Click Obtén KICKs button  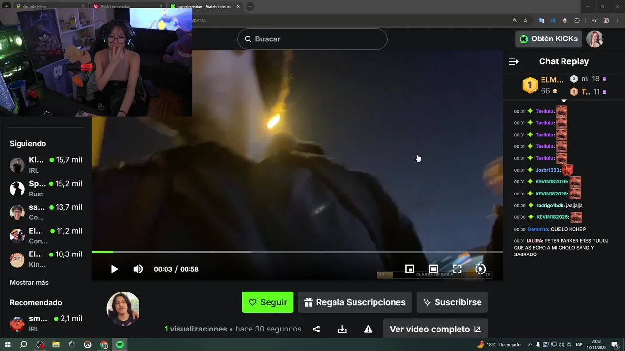coord(548,39)
